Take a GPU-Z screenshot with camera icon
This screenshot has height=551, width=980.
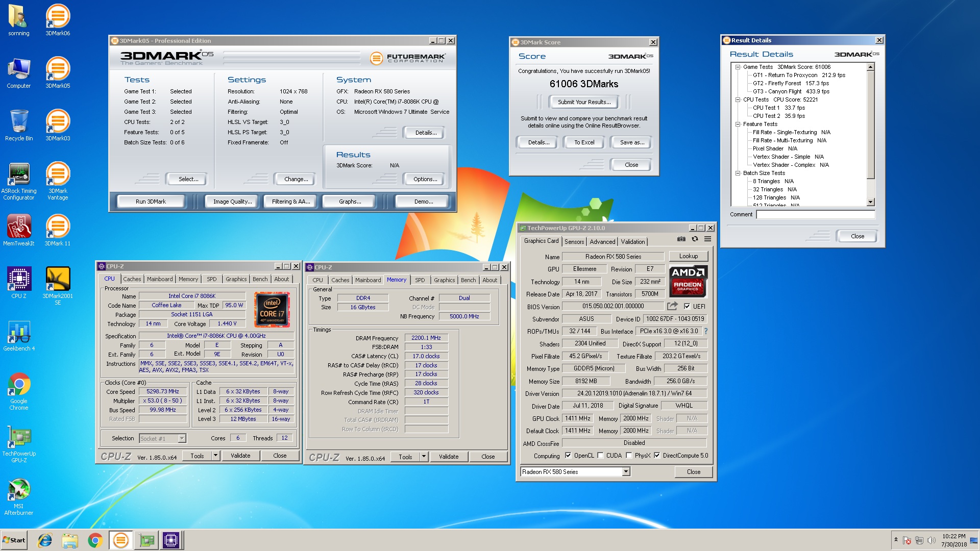pos(681,239)
